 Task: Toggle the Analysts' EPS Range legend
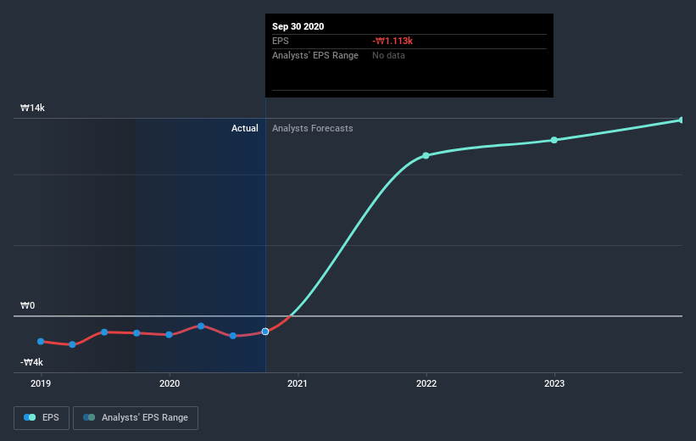[136, 417]
